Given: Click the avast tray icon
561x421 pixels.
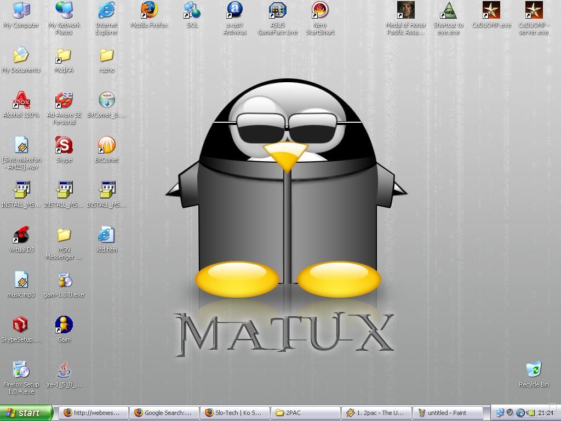Looking at the screenshot, I should [x=520, y=413].
